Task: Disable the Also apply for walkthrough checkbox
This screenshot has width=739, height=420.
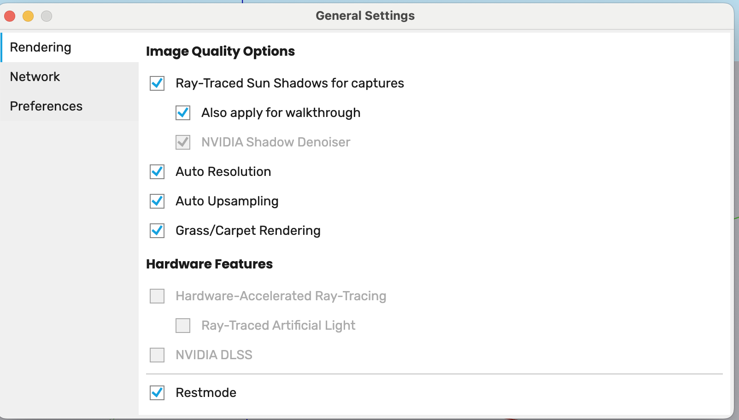Action: [183, 113]
